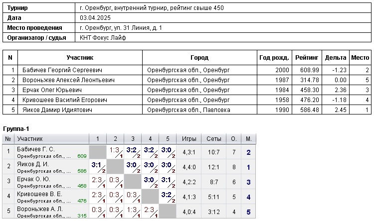Viewport: 374px width, 221px height.
Task: Click 3:1 score in Яиков Д. И. row
Action: 98,165
